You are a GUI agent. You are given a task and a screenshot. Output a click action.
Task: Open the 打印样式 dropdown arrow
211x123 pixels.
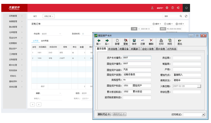coord(203,114)
